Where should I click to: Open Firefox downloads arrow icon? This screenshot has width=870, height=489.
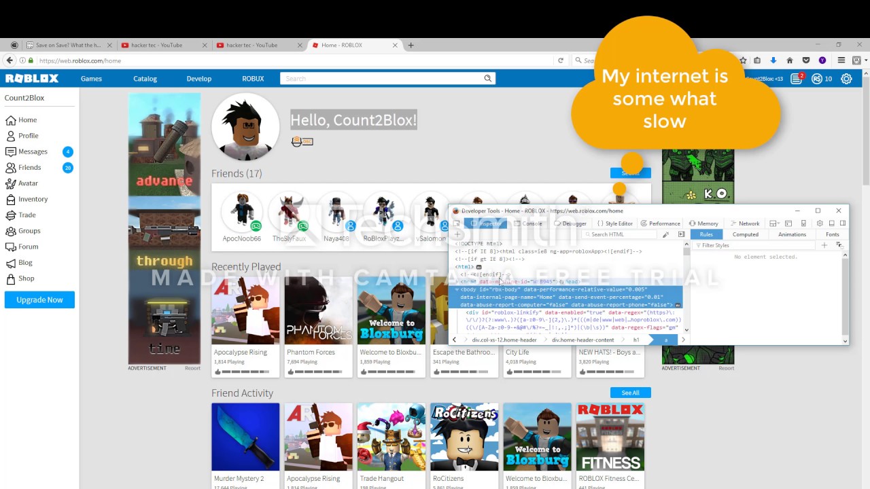773,60
